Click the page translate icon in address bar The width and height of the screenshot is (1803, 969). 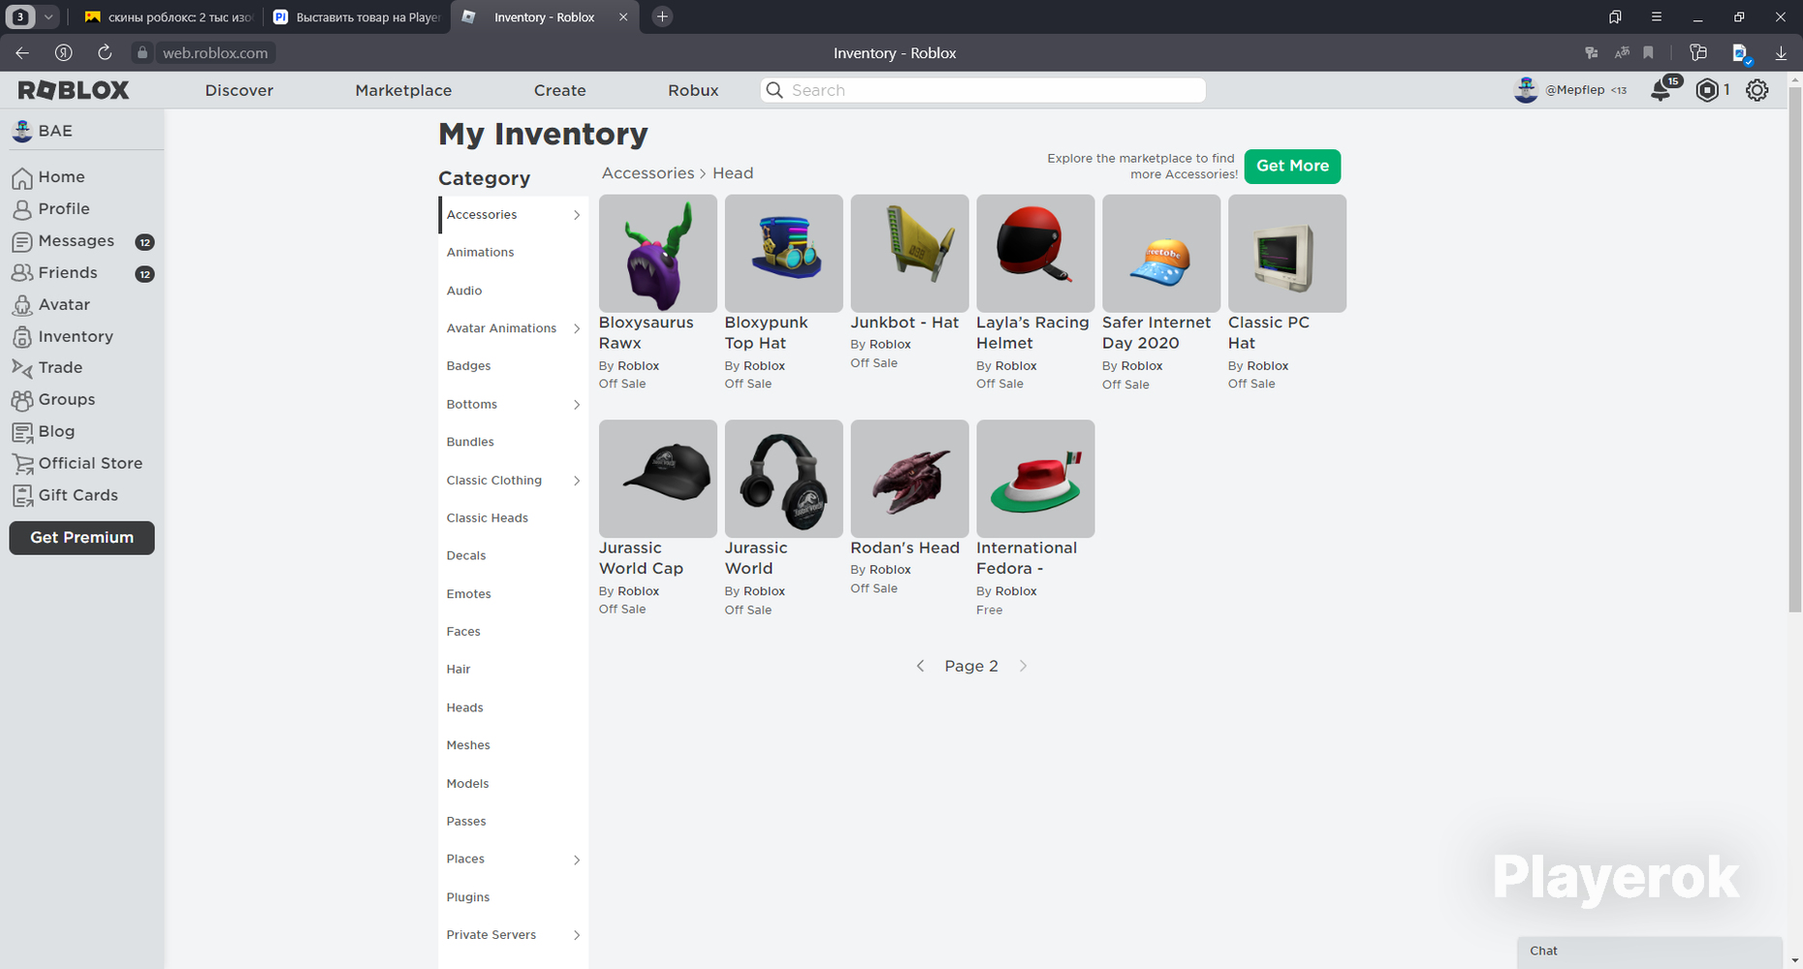click(1621, 53)
